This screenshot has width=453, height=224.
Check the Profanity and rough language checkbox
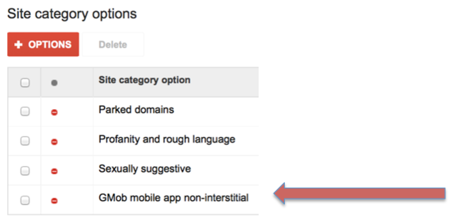point(25,141)
